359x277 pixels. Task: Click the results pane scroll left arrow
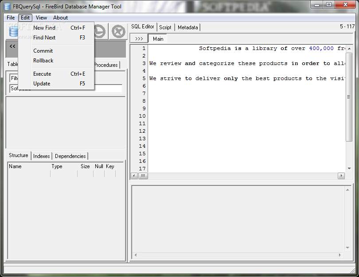click(136, 255)
